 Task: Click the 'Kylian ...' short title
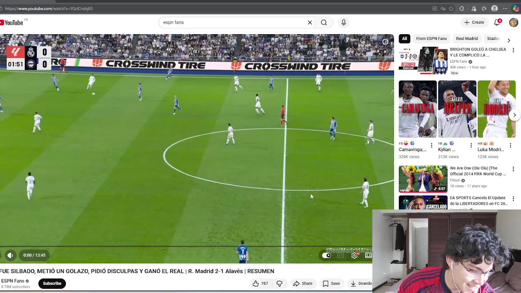(447, 149)
